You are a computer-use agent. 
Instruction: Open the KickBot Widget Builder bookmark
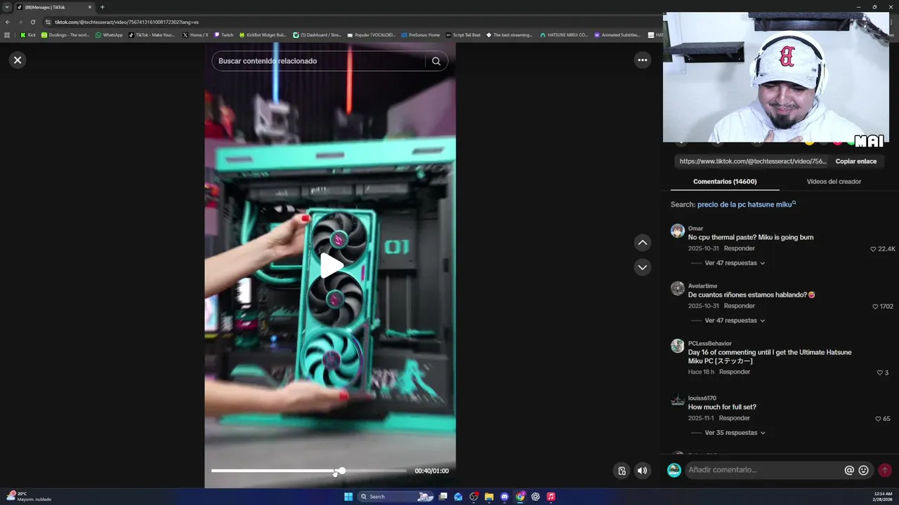tap(263, 35)
